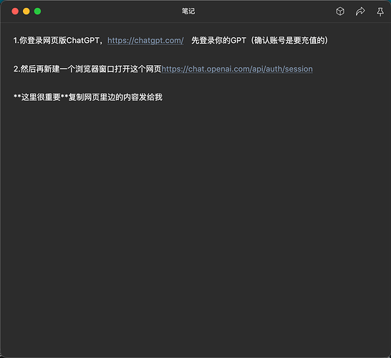391x358 pixels.
Task: Click the window title 笔记
Action: point(188,11)
